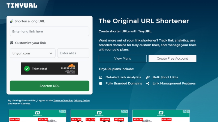Click the AdChoices icon on the third ad
This screenshot has width=218, height=122.
click(185, 111)
